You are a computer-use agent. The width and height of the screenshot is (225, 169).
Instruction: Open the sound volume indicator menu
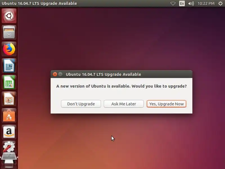(x=191, y=3)
